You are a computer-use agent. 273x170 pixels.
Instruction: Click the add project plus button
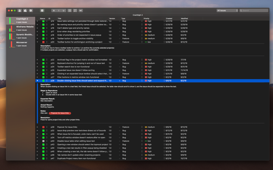tap(31, 11)
